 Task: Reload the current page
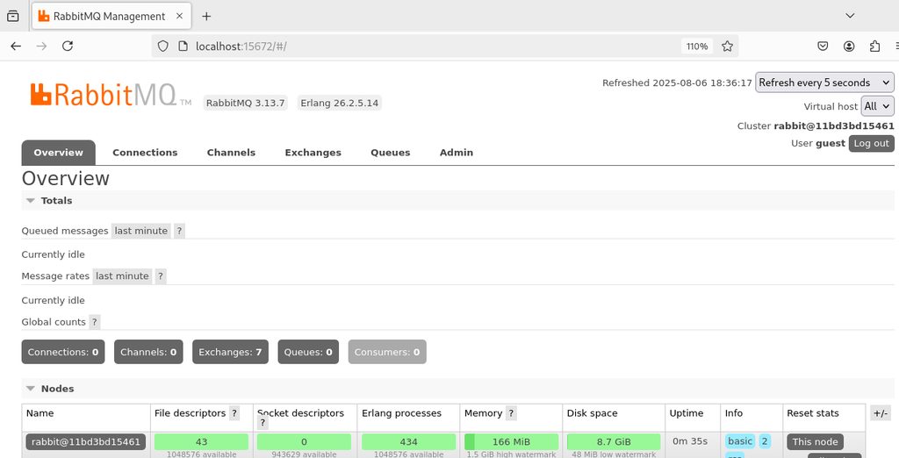(x=68, y=47)
